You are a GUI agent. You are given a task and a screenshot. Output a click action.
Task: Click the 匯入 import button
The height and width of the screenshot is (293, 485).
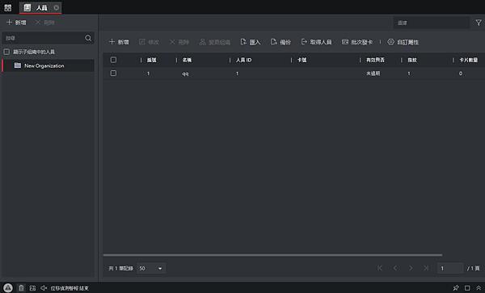251,42
